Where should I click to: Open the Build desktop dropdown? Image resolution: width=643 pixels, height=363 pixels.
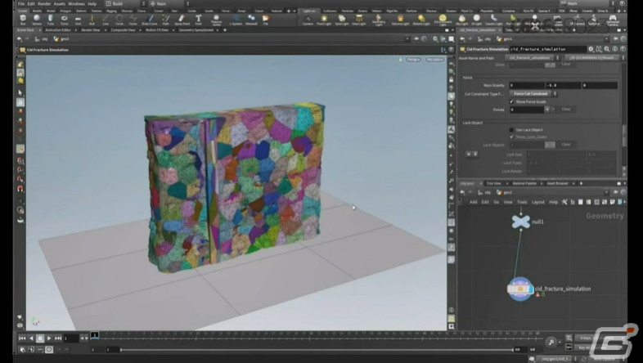point(126,4)
